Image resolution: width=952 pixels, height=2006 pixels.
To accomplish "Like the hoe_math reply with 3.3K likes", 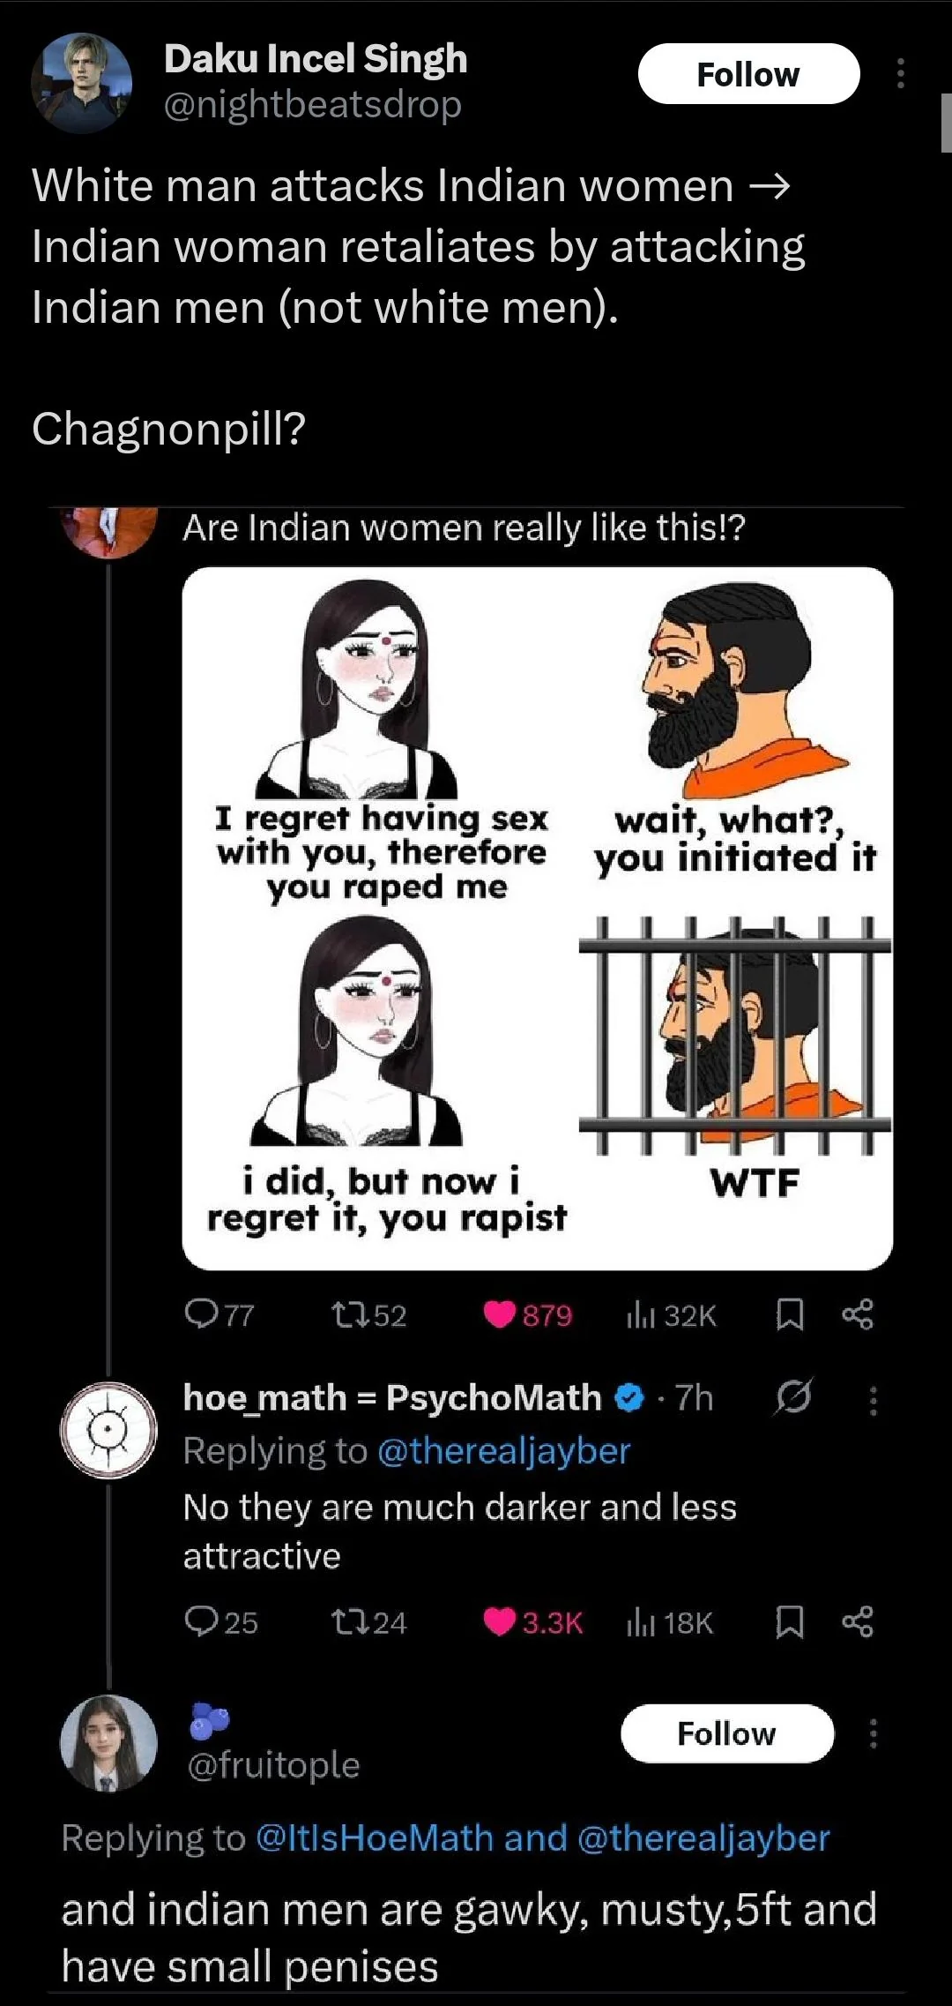I will [500, 1622].
